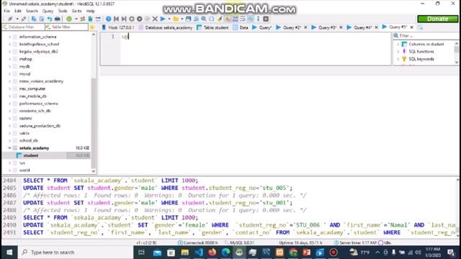Open the blue help icon

(109, 19)
